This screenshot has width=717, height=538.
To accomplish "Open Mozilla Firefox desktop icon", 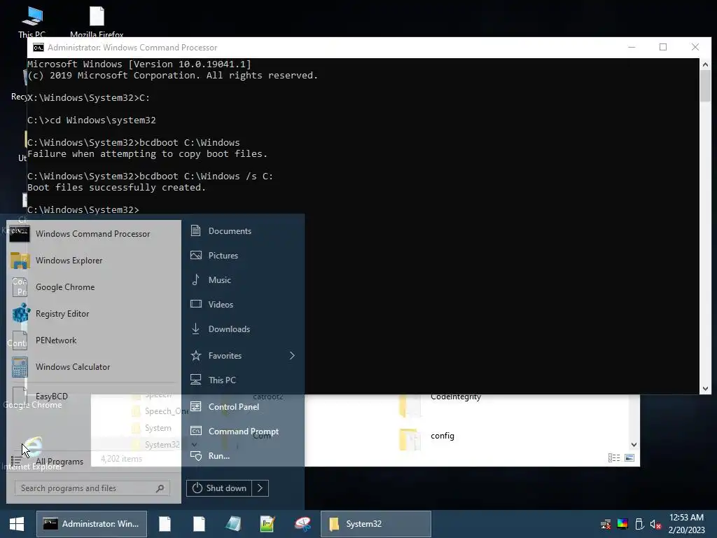I will [x=97, y=22].
